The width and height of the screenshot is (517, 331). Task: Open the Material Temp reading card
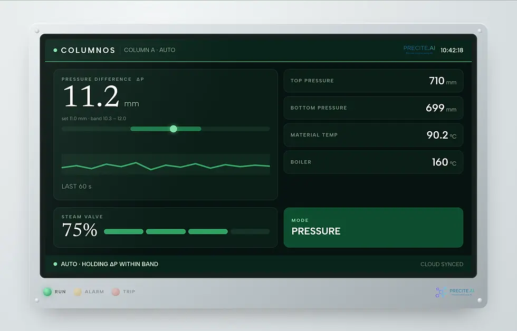click(374, 135)
